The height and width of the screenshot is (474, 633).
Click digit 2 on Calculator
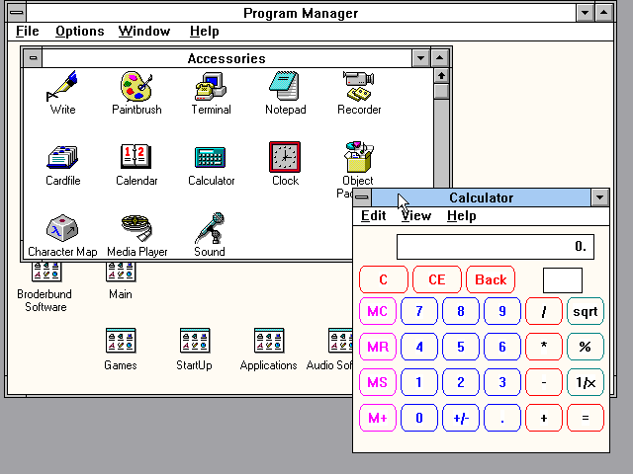tap(461, 382)
